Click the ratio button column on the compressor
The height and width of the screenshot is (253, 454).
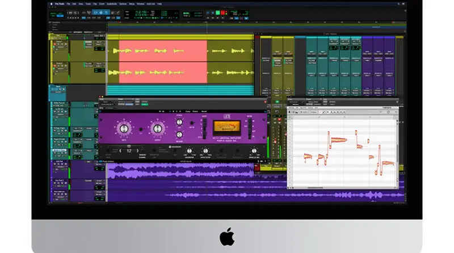204,129
